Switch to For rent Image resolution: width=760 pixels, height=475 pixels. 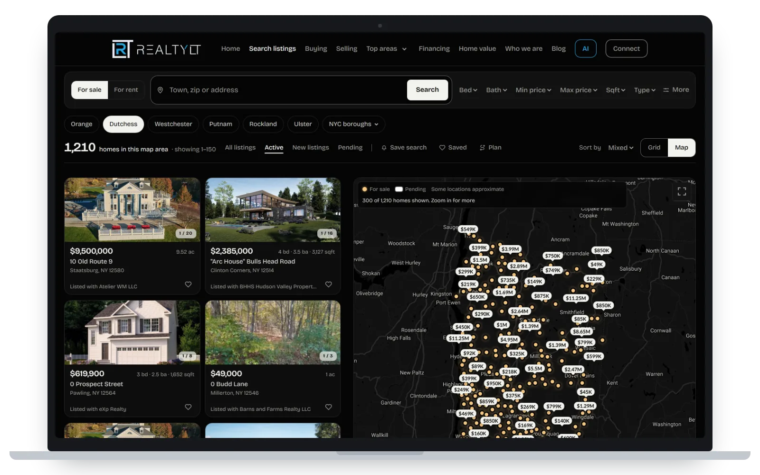pos(126,90)
